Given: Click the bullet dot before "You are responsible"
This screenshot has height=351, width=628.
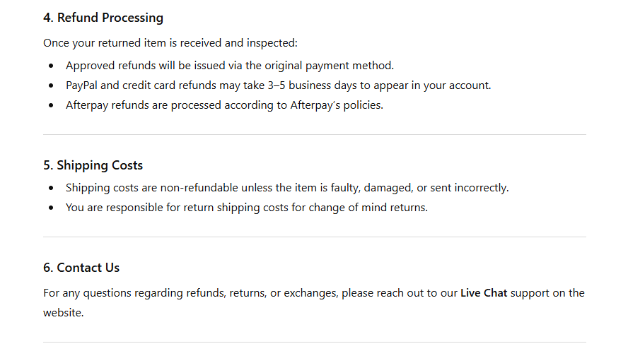Looking at the screenshot, I should [x=51, y=208].
